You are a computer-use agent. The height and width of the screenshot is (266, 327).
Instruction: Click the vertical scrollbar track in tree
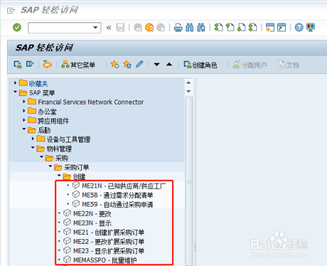pyautogui.click(x=189, y=181)
